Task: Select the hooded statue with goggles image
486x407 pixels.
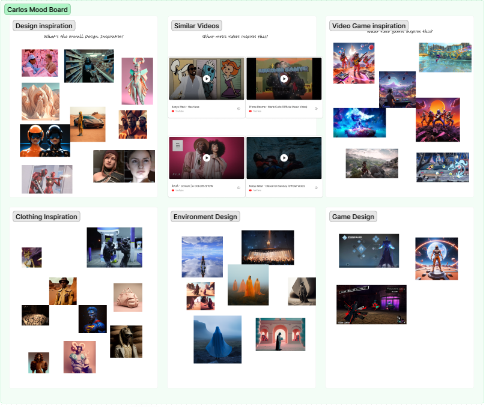Action: tap(126, 342)
